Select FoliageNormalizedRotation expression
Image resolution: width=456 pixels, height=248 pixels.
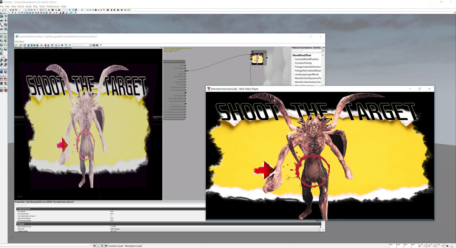(308, 71)
